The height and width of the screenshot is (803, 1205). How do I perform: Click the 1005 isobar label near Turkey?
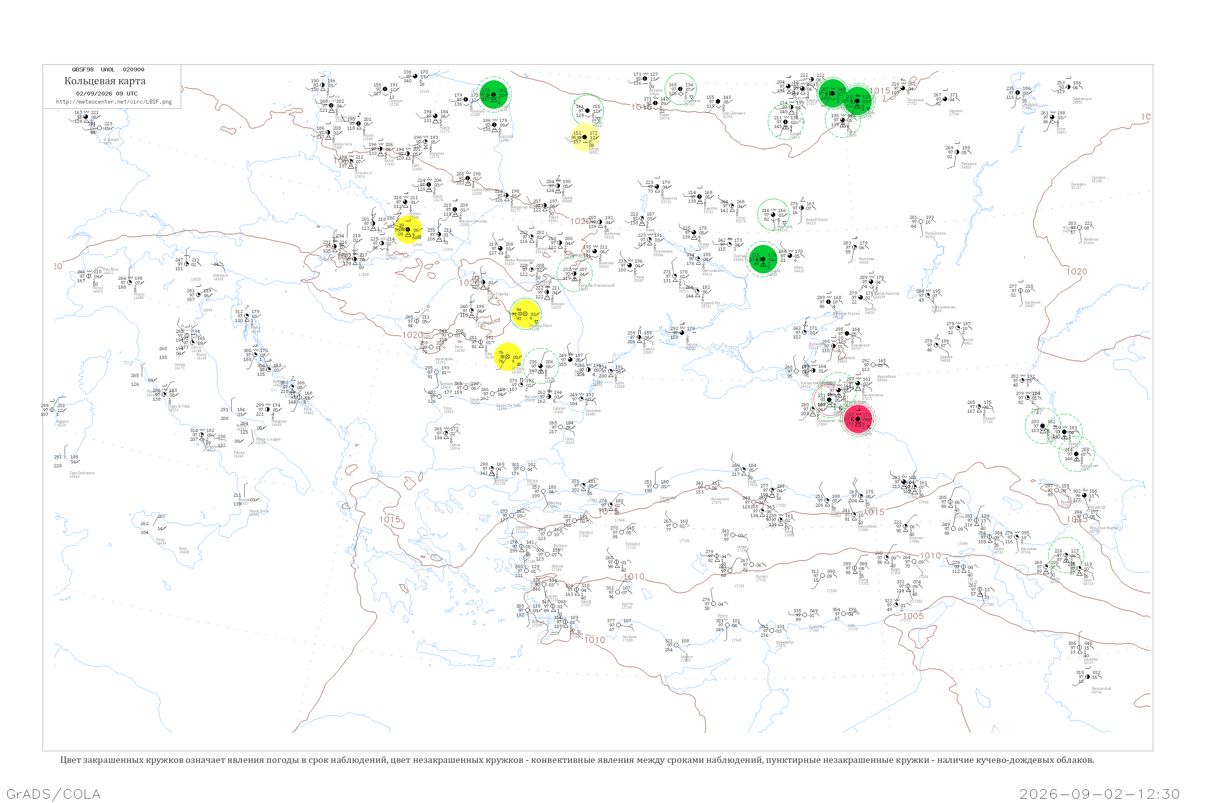pyautogui.click(x=913, y=616)
